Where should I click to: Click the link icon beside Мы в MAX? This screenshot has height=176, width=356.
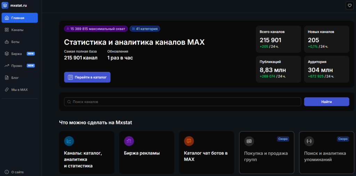pyautogui.click(x=7, y=90)
